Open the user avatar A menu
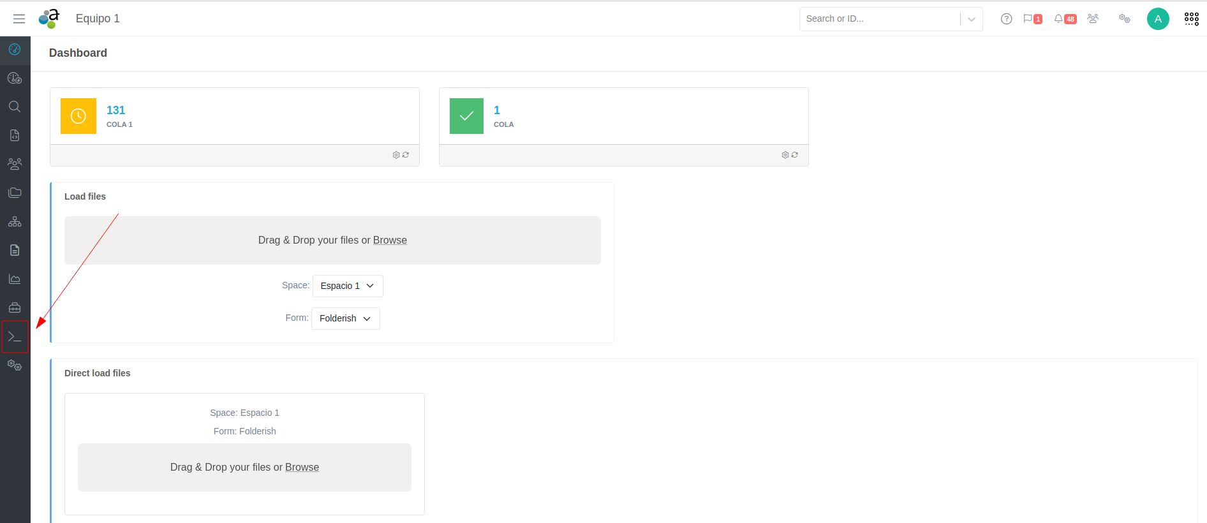Viewport: 1207px width, 523px height. tap(1158, 19)
